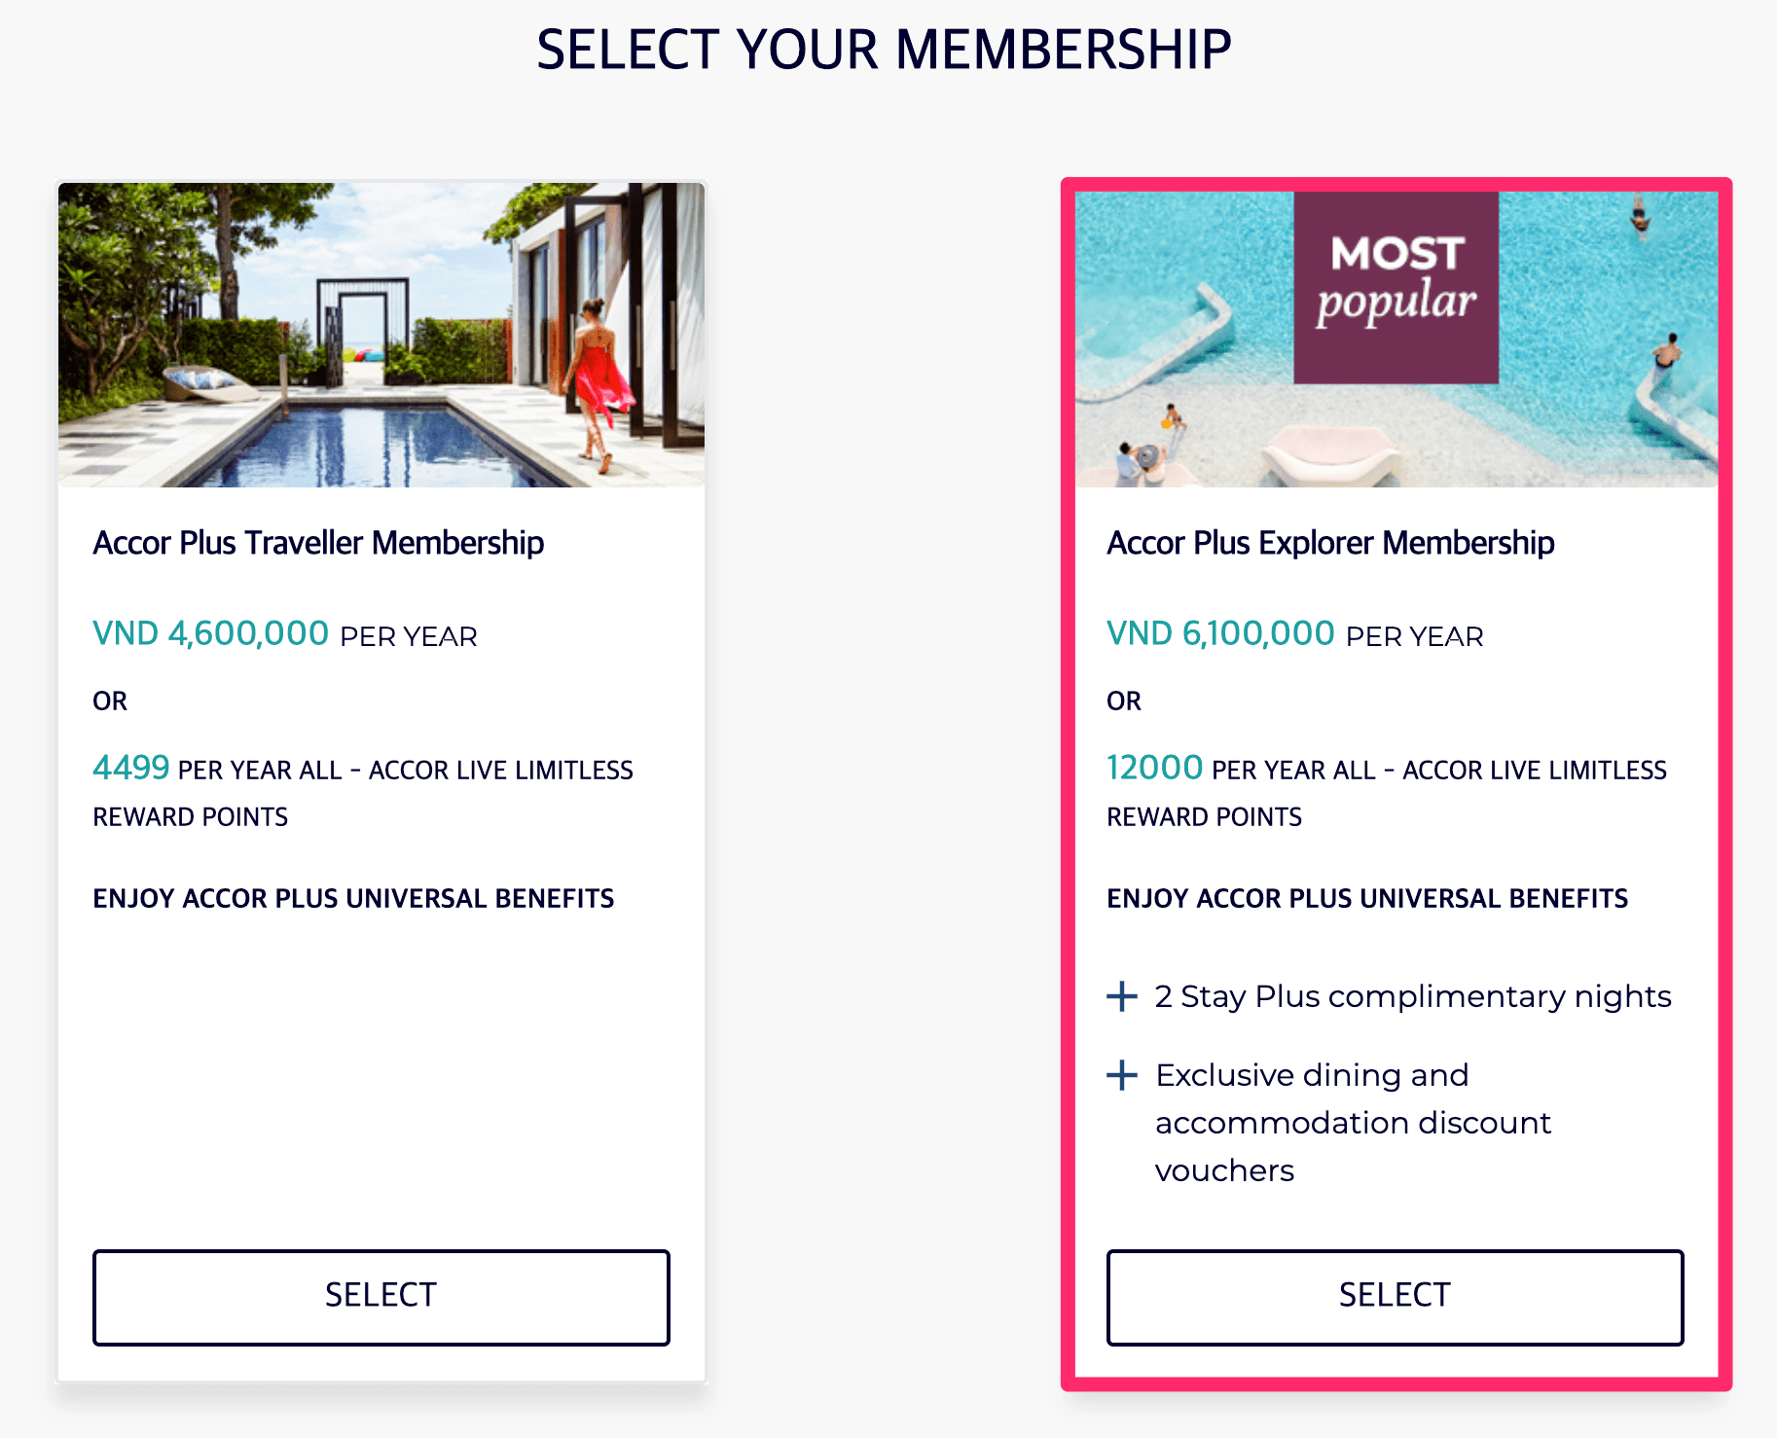
Task: Click plus icon beside Exclusive dining vouchers
Action: [1122, 1075]
